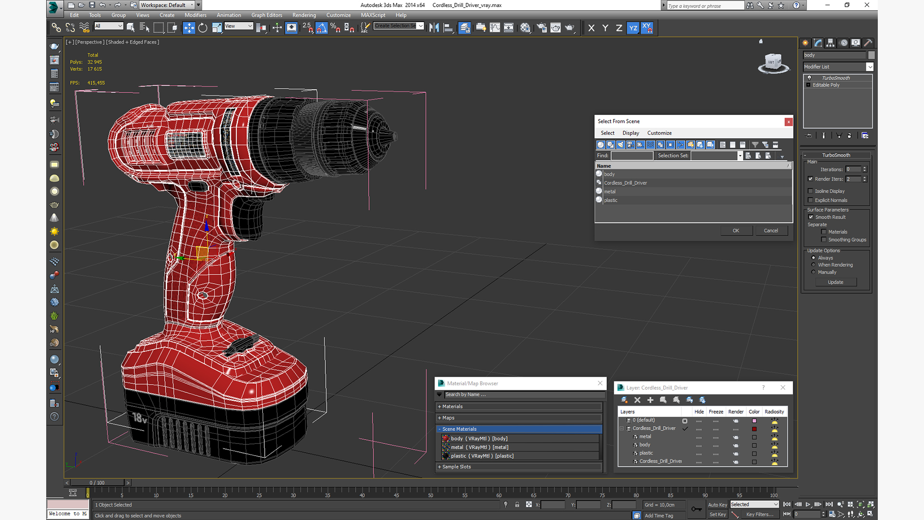Screen dimensions: 924x520
Task: Go to end of animation
Action: tap(829, 505)
